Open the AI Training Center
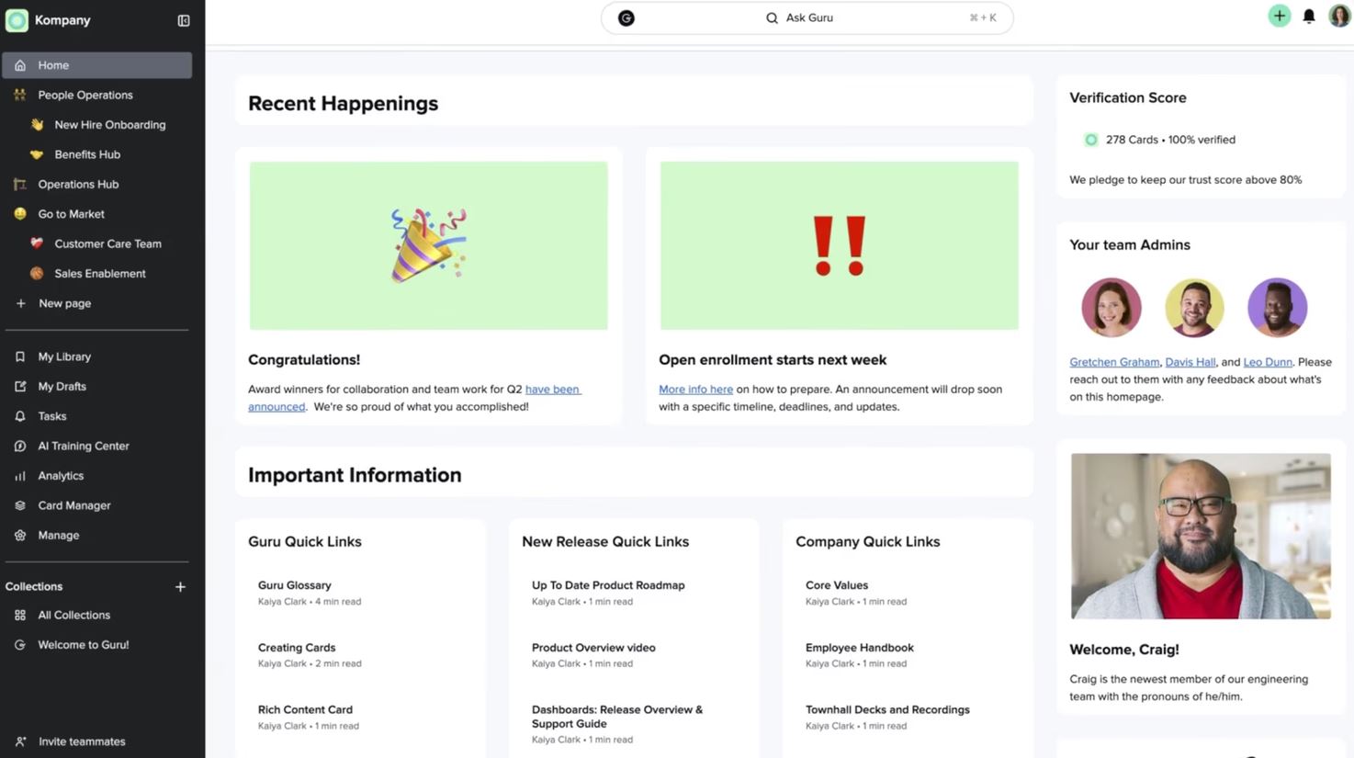Viewport: 1354px width, 758px height. tap(83, 447)
